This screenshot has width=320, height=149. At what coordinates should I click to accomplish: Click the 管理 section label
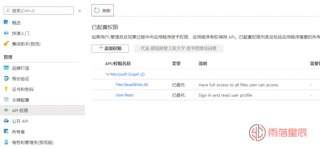(8, 57)
